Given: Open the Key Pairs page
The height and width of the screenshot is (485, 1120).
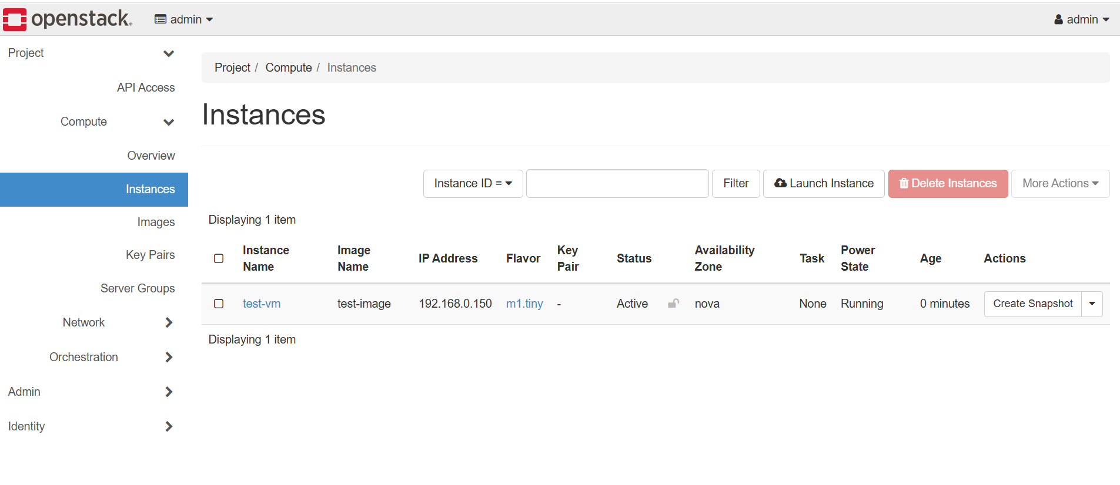Looking at the screenshot, I should tap(150, 255).
